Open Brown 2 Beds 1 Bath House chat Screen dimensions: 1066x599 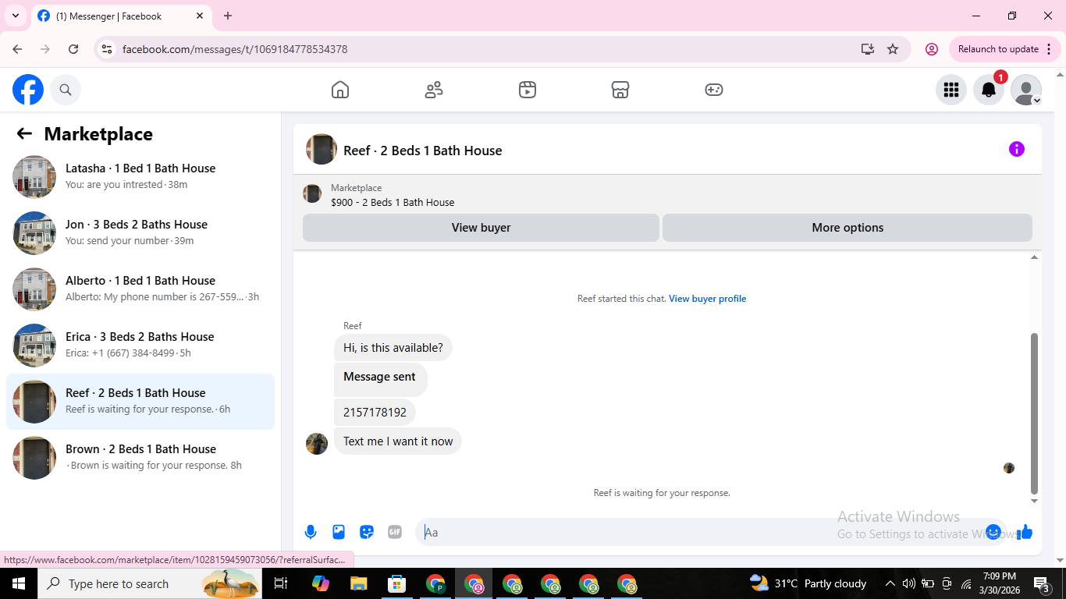point(140,458)
